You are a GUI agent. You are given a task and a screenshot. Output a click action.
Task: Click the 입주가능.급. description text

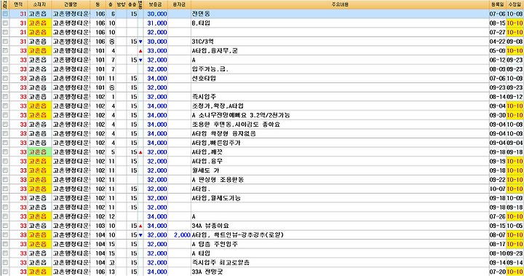[x=210, y=69]
